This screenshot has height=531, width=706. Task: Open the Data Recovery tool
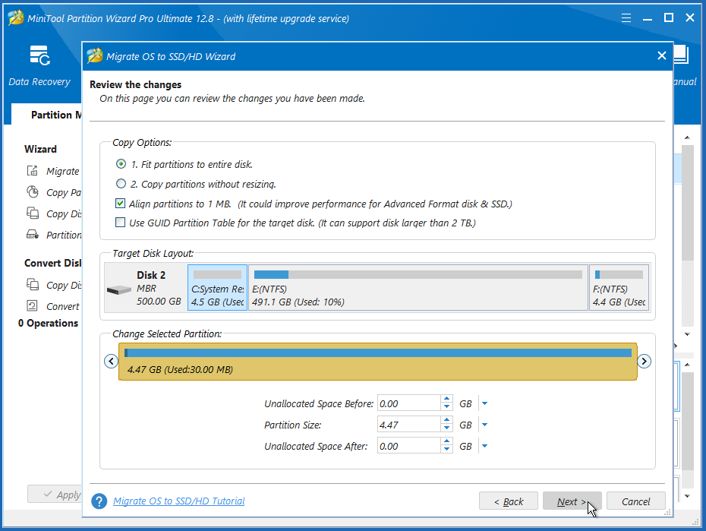click(39, 65)
